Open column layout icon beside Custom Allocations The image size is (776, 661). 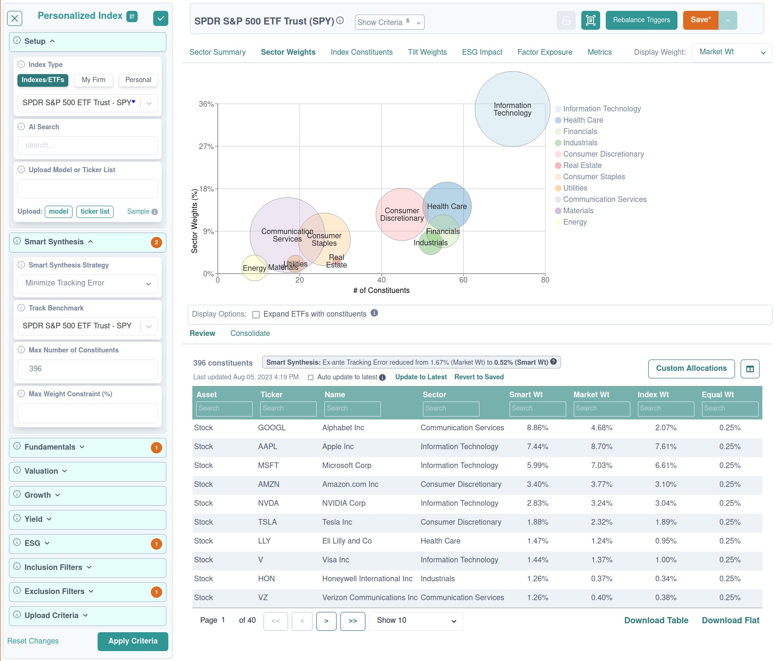750,369
